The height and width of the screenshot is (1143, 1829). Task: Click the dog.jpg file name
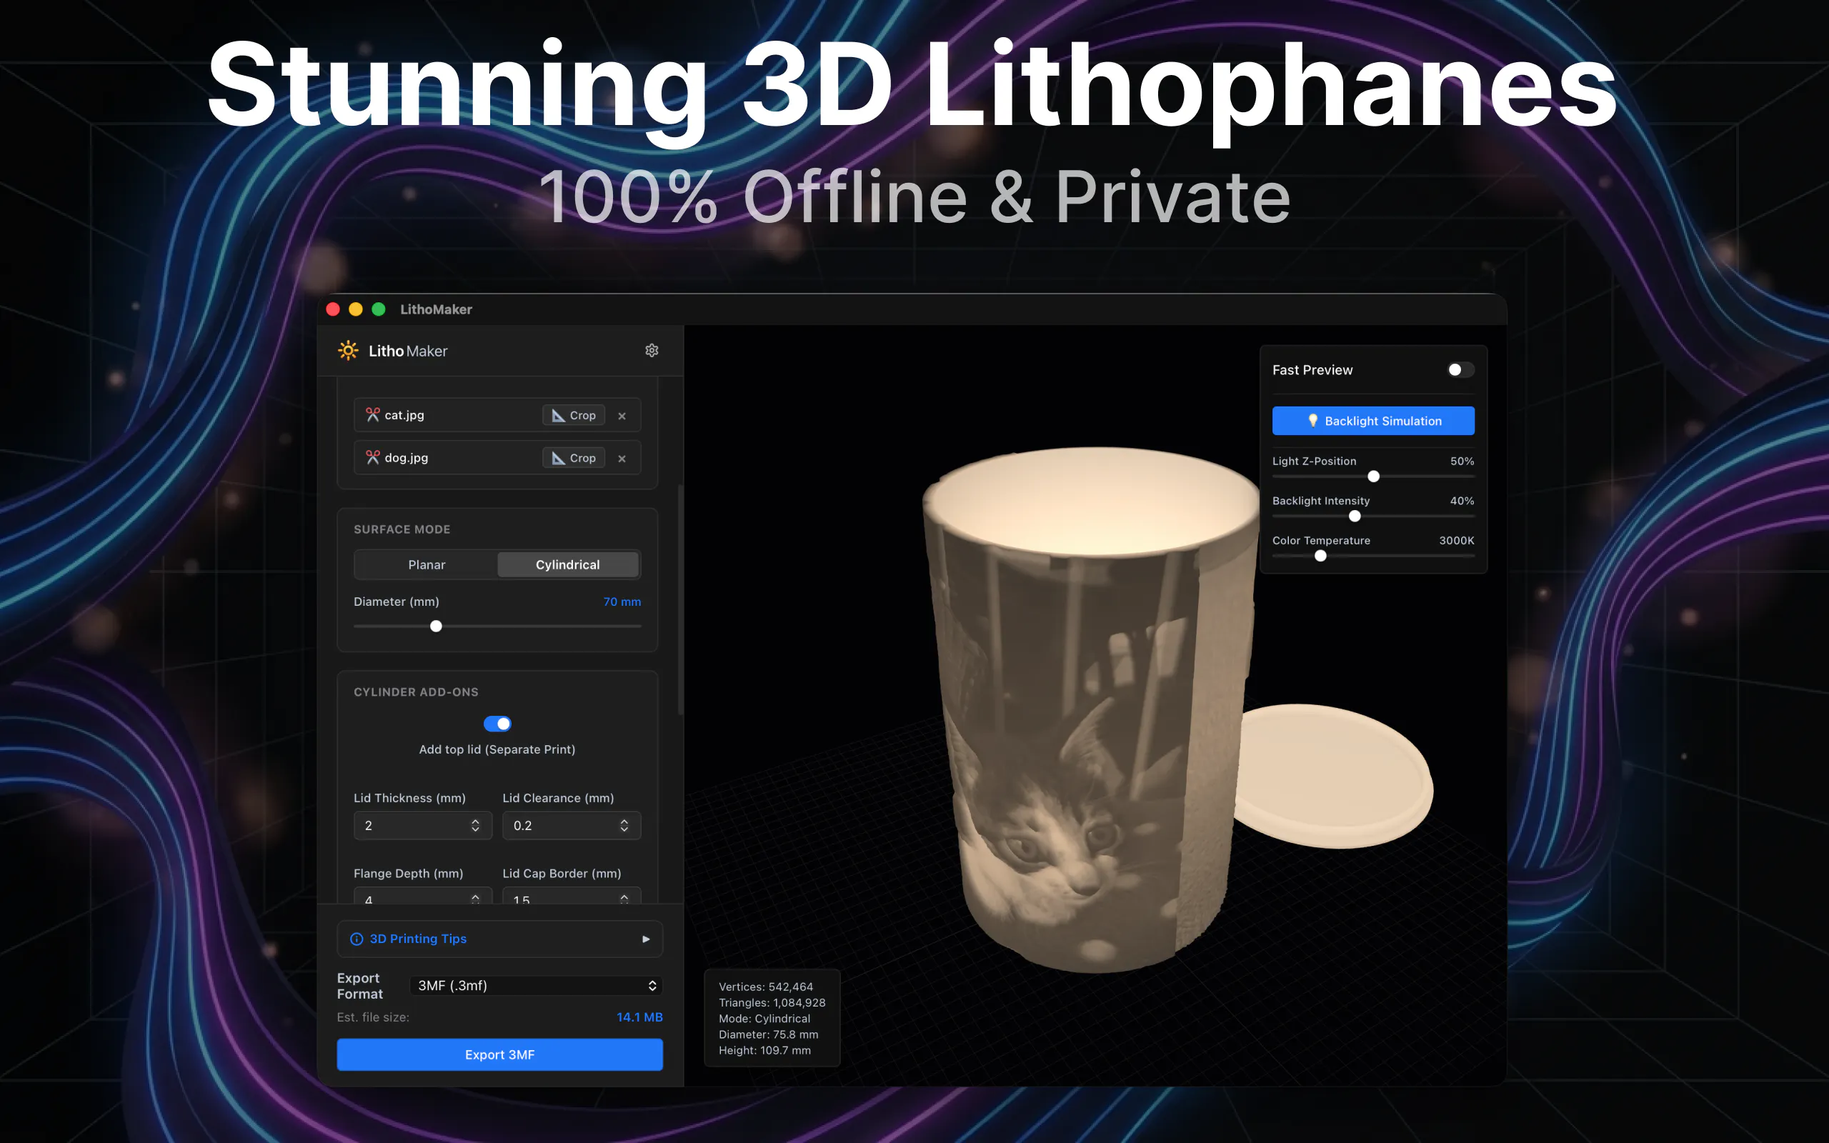tap(406, 457)
